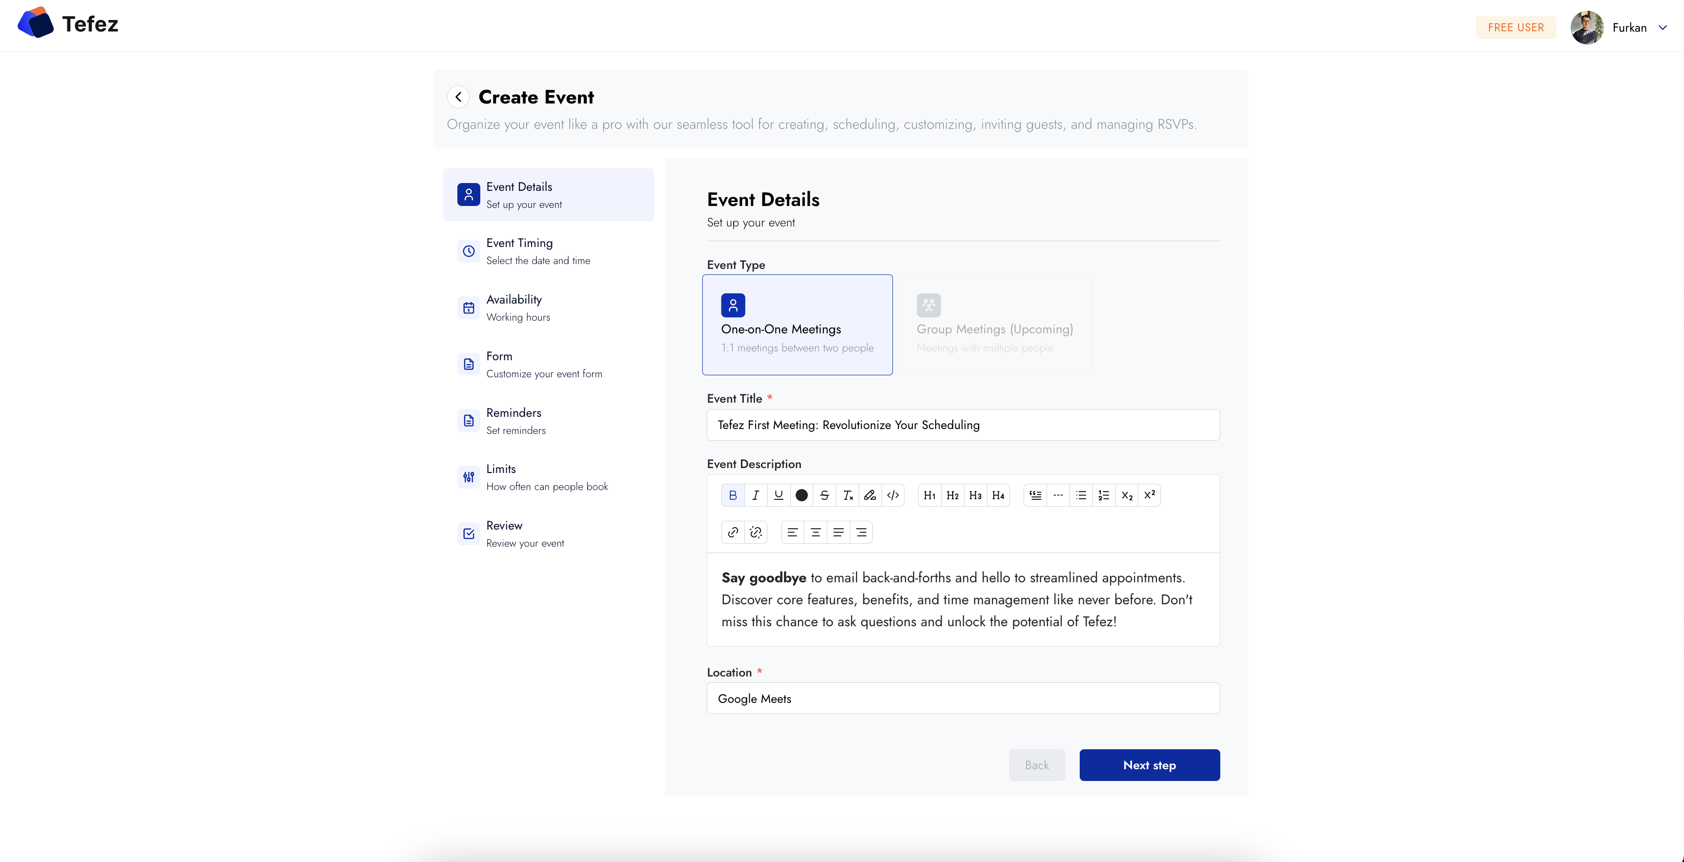
Task: Click the Next step button
Action: 1149,765
